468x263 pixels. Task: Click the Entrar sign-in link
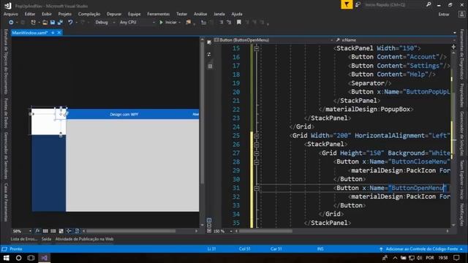444,15
